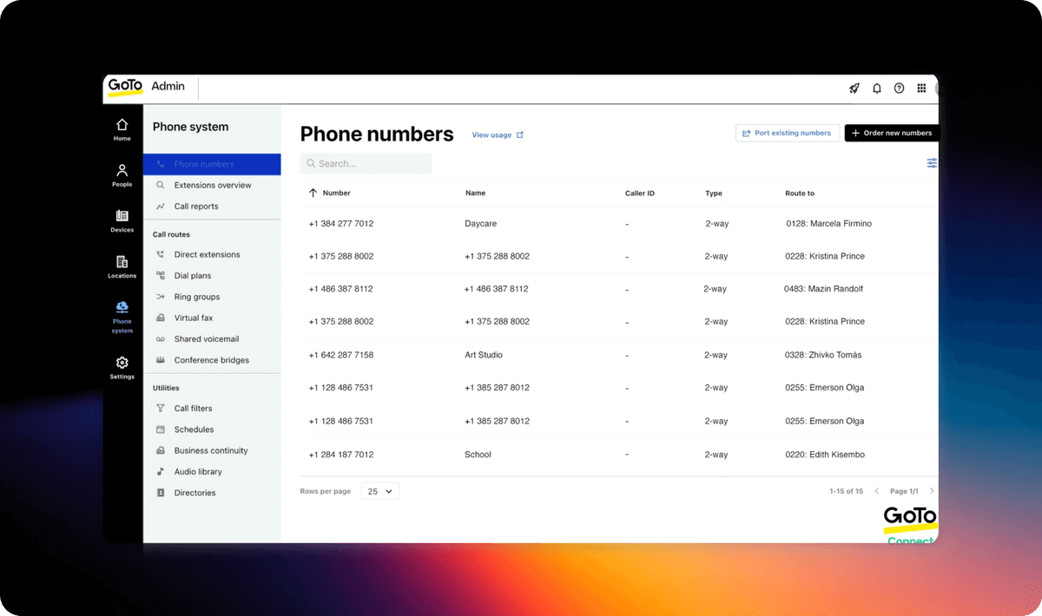The width and height of the screenshot is (1042, 616).
Task: Sort by Number column arrow
Action: coord(313,193)
